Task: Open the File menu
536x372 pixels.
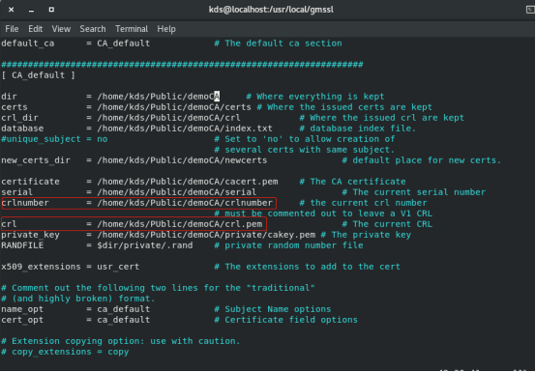Action: 12,29
